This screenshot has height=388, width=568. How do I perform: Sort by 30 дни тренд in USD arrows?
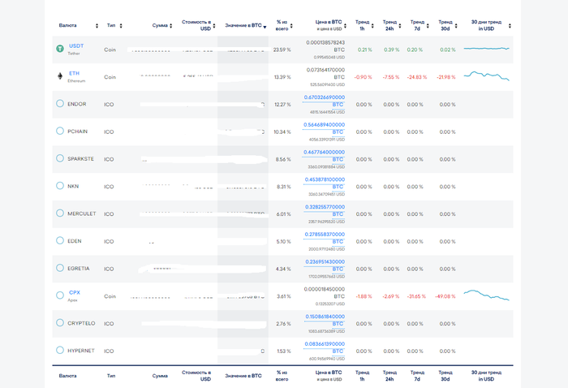point(510,26)
